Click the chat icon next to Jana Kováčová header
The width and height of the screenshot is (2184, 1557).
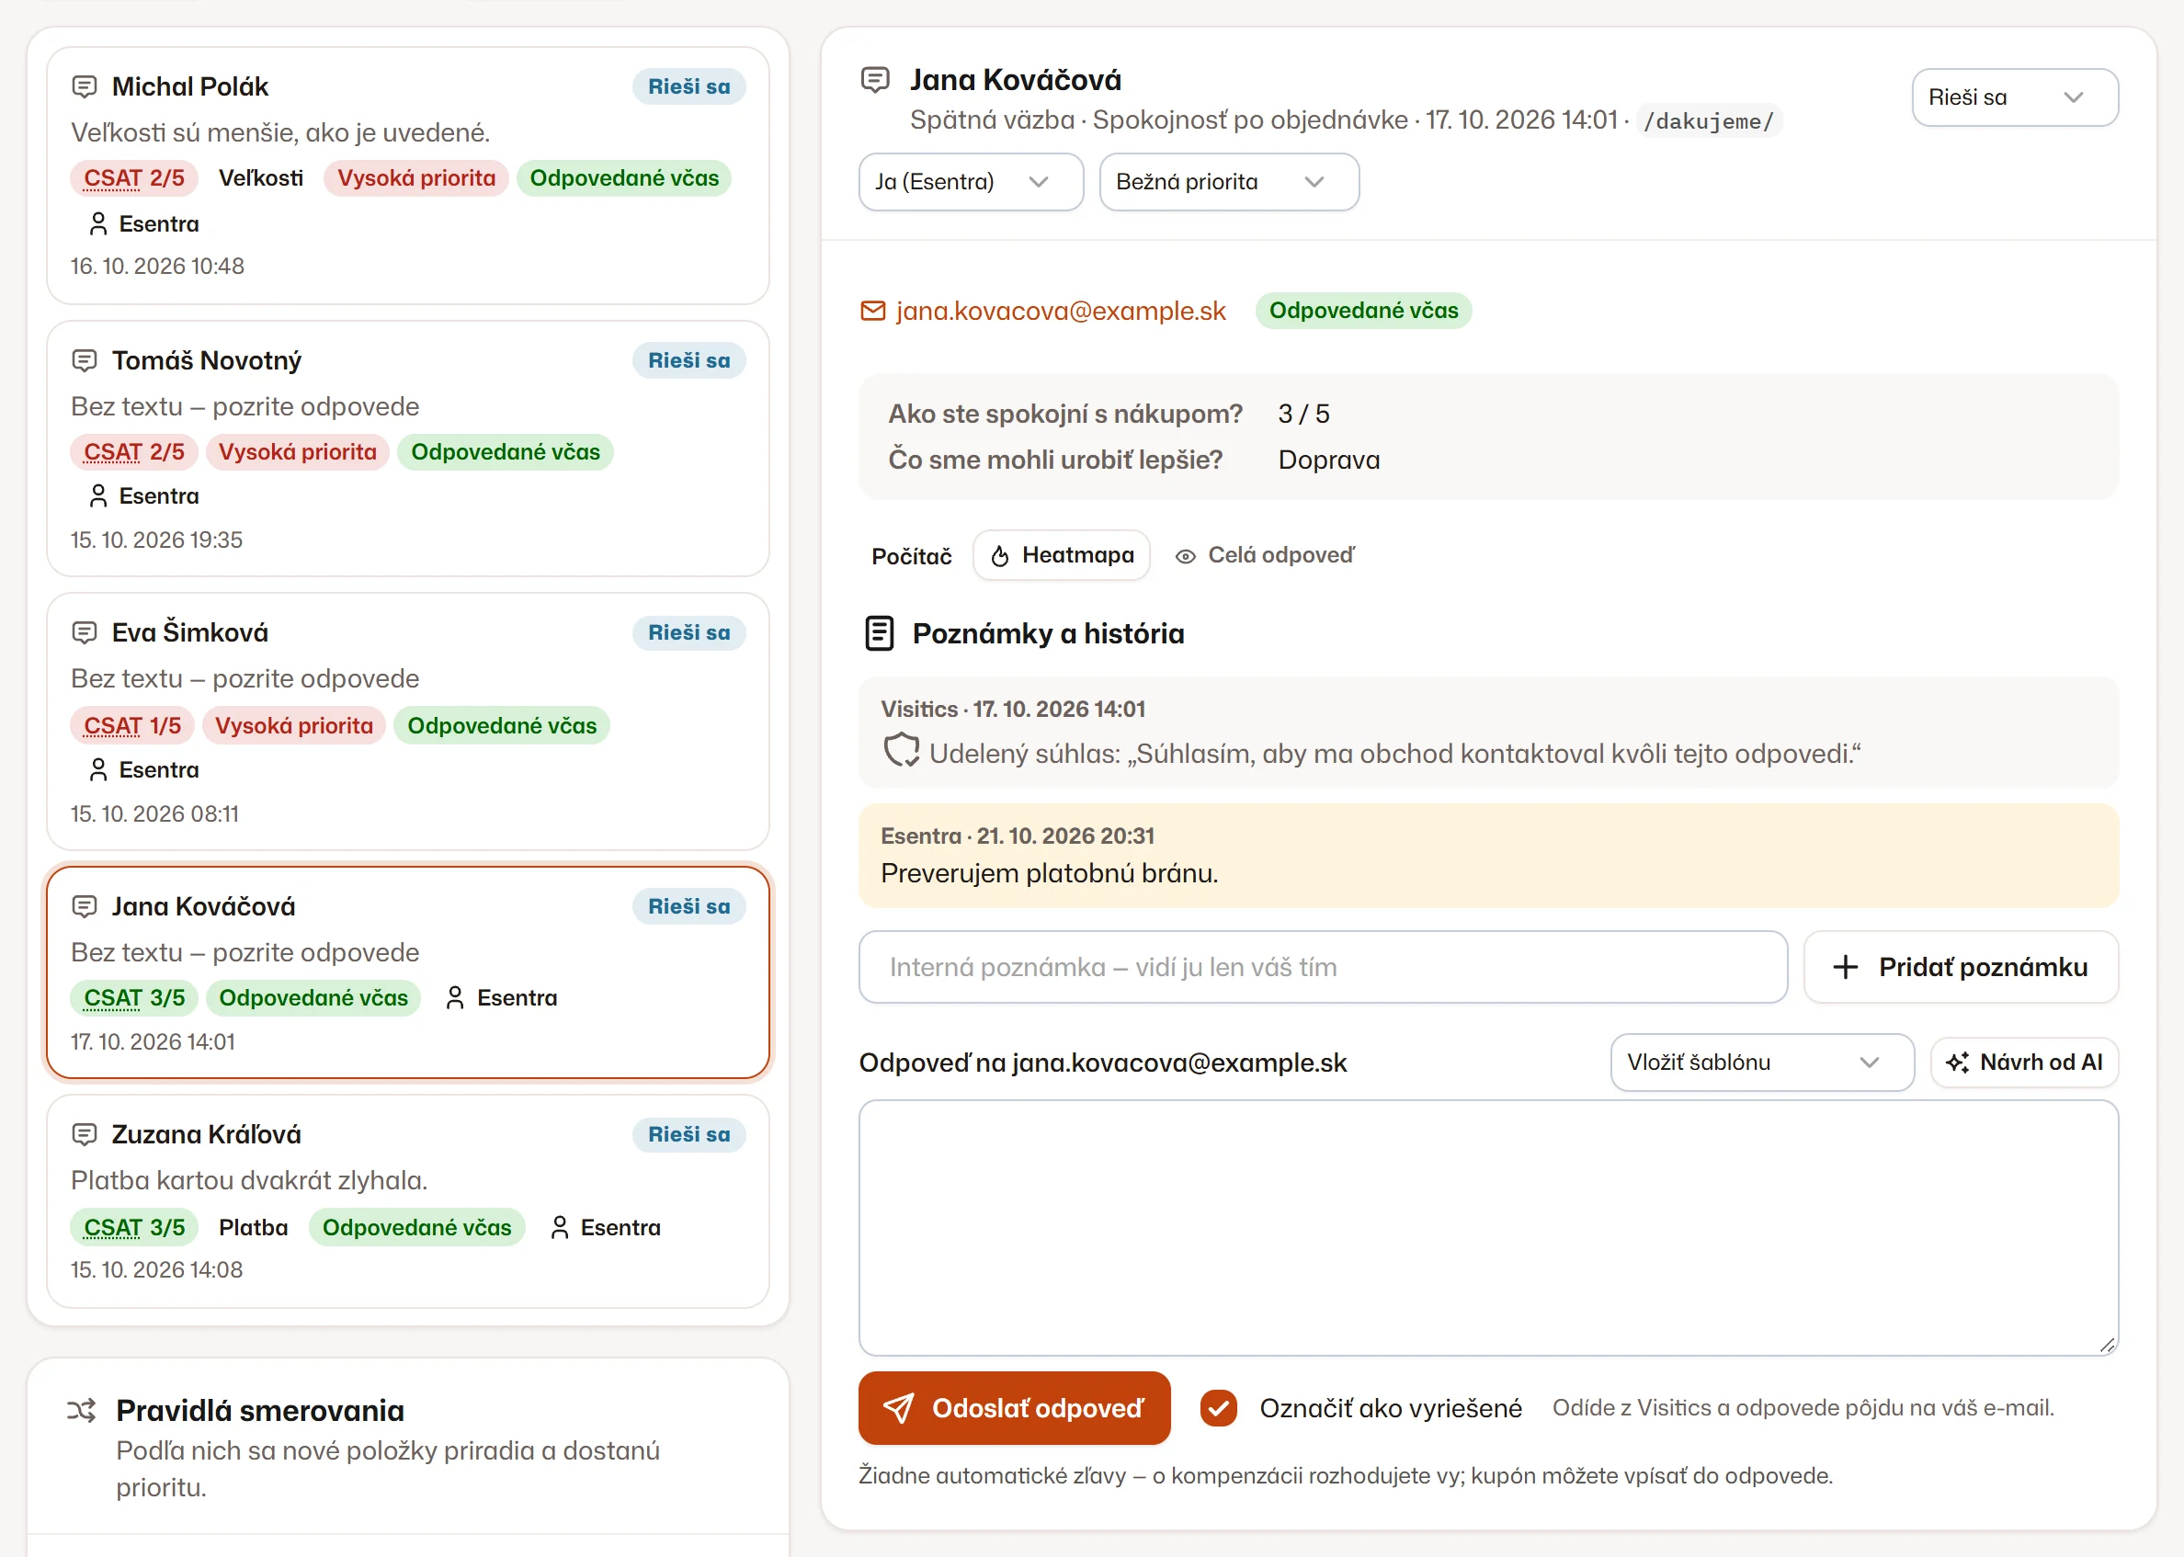[875, 80]
